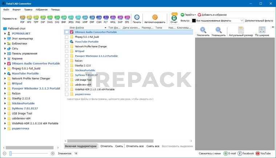Screen dimensions: 276x158
Task: Click the Отчет report icon
Action: point(174,18)
